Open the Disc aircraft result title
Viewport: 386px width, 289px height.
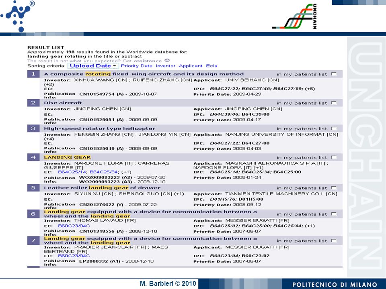click(63, 103)
